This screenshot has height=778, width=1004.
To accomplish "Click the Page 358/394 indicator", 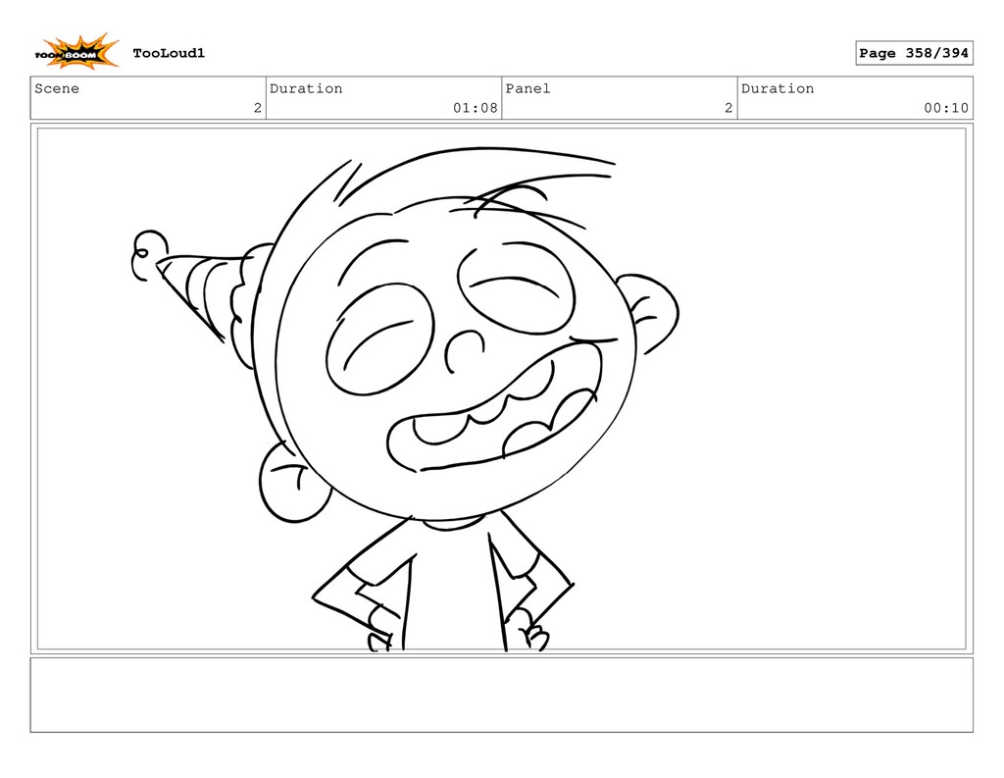I will point(914,53).
